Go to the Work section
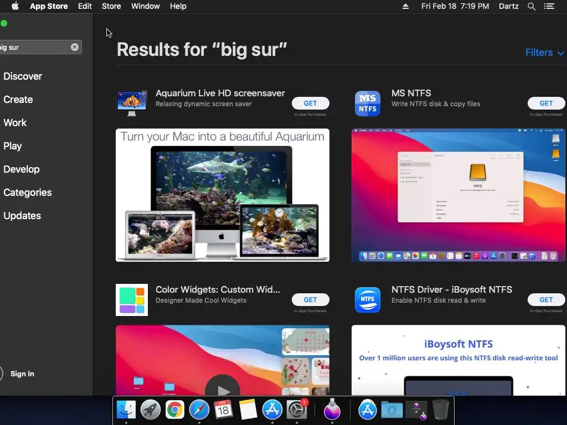Viewport: 567px width, 425px height. tap(15, 122)
